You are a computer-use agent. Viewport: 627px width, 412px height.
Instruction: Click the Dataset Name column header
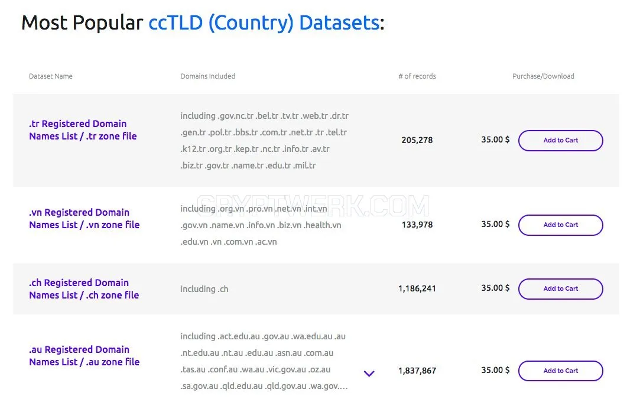51,76
